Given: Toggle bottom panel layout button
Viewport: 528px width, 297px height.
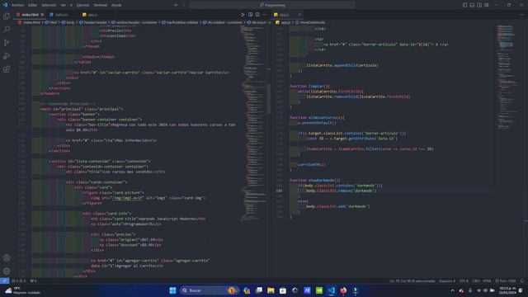Looking at the screenshot, I should coord(472,5).
